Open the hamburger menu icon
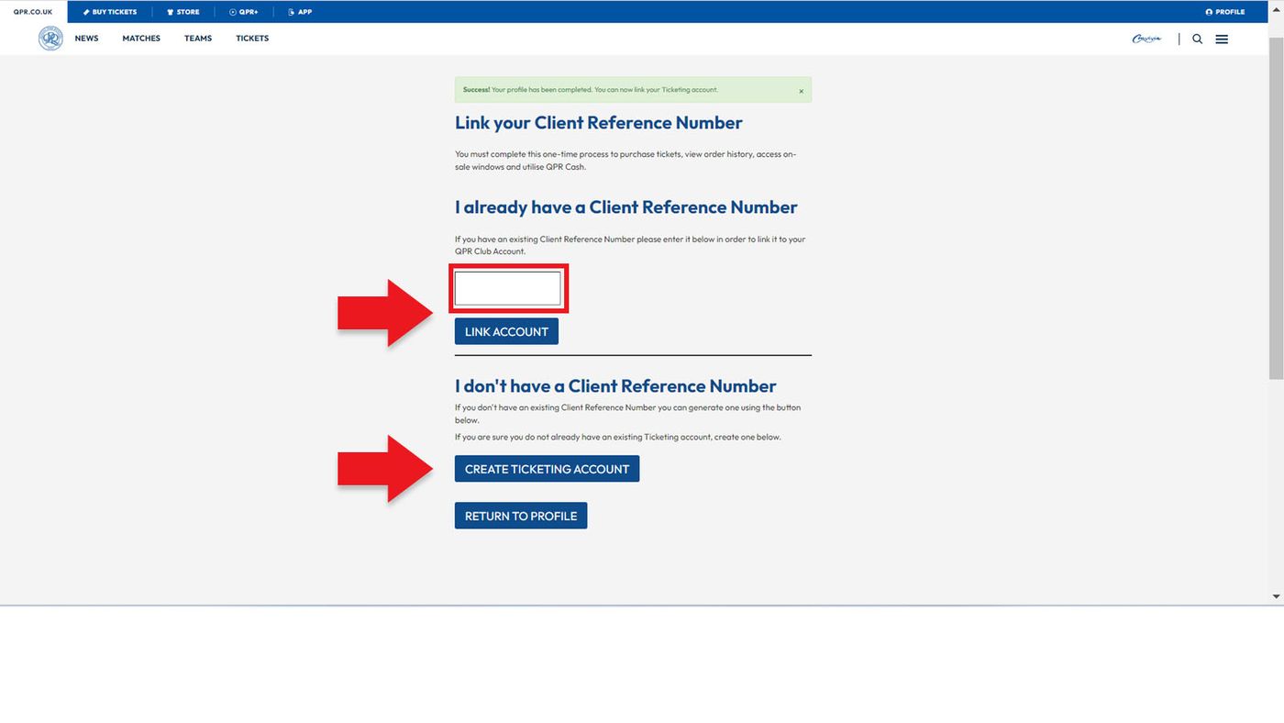1284x723 pixels. 1222,39
